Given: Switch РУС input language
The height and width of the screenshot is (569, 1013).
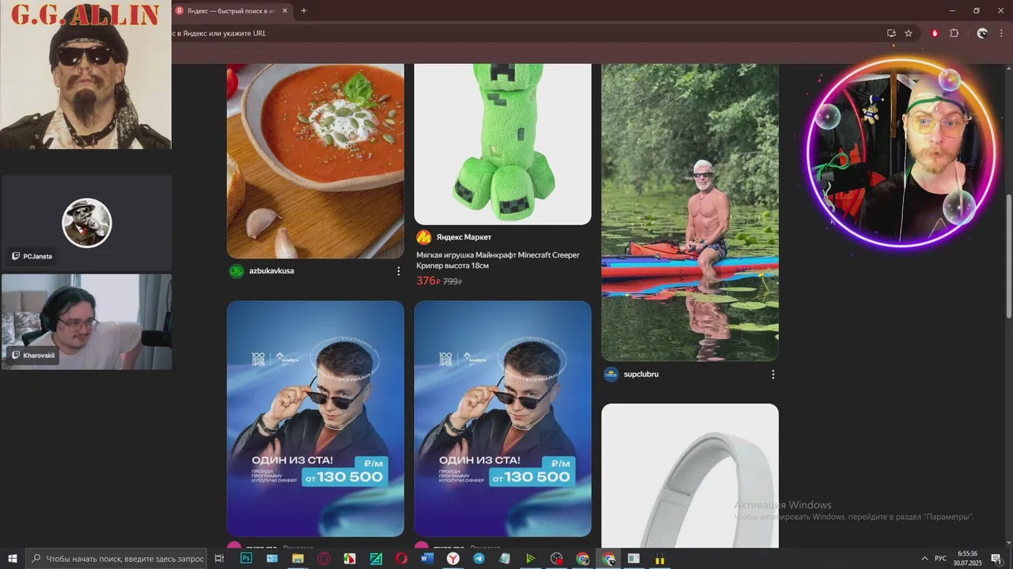Looking at the screenshot, I should pos(941,558).
